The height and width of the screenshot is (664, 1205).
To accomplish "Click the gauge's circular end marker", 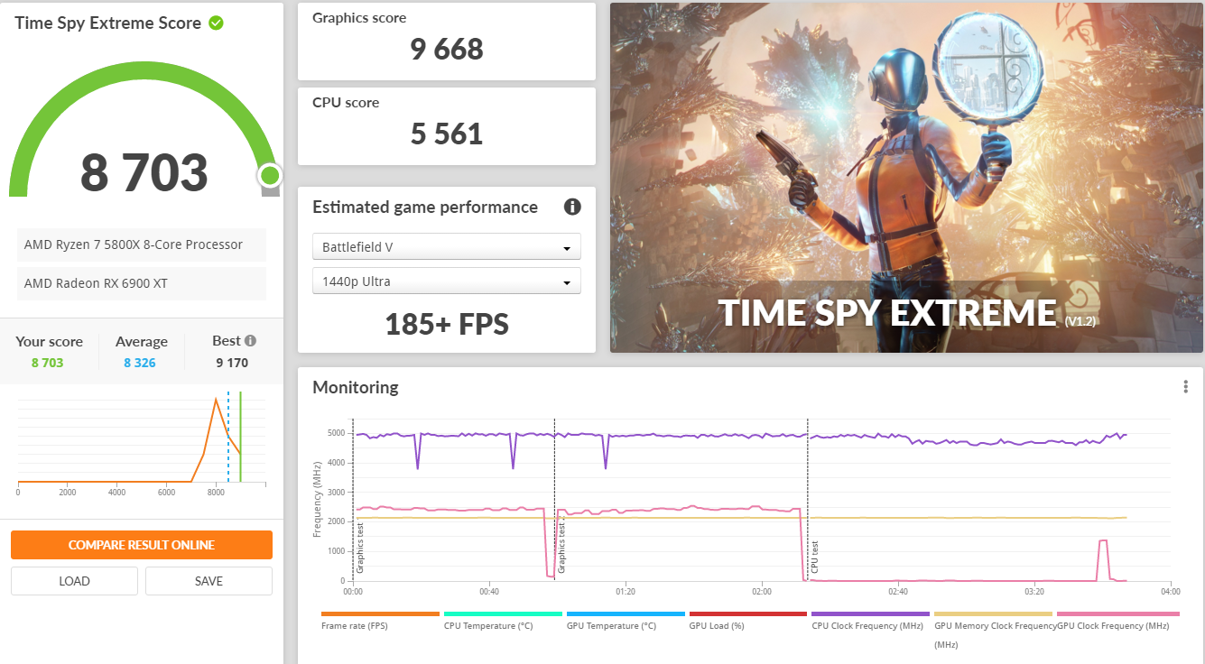I will pyautogui.click(x=269, y=175).
